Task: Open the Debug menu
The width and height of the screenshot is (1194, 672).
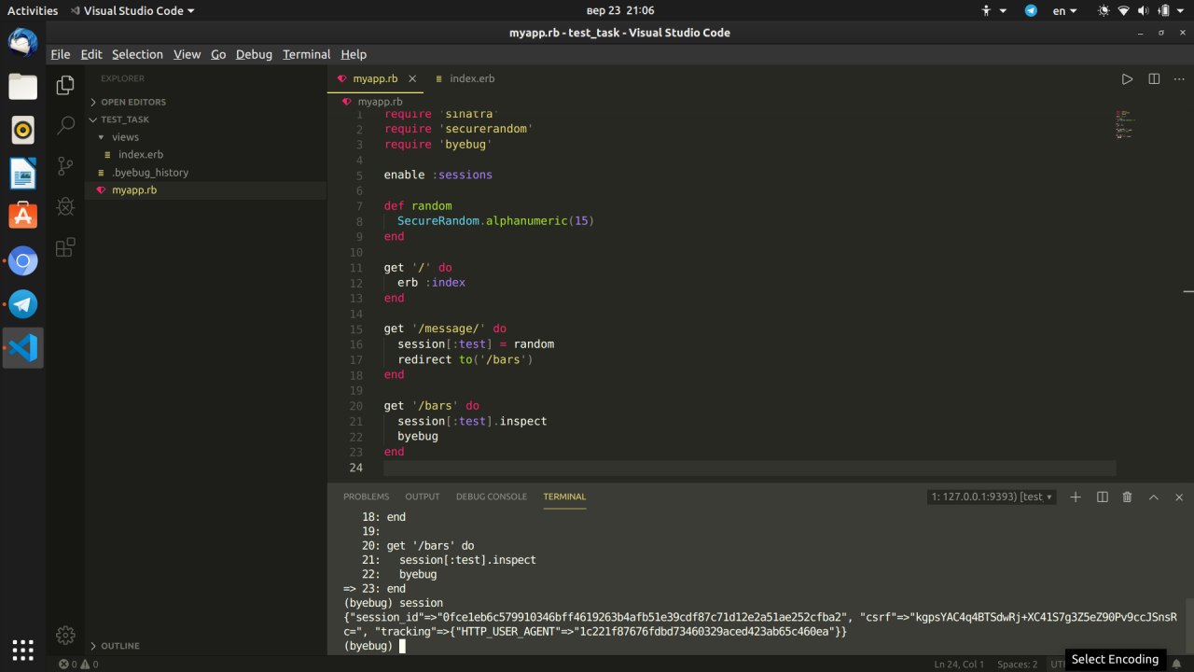Action: pyautogui.click(x=254, y=54)
